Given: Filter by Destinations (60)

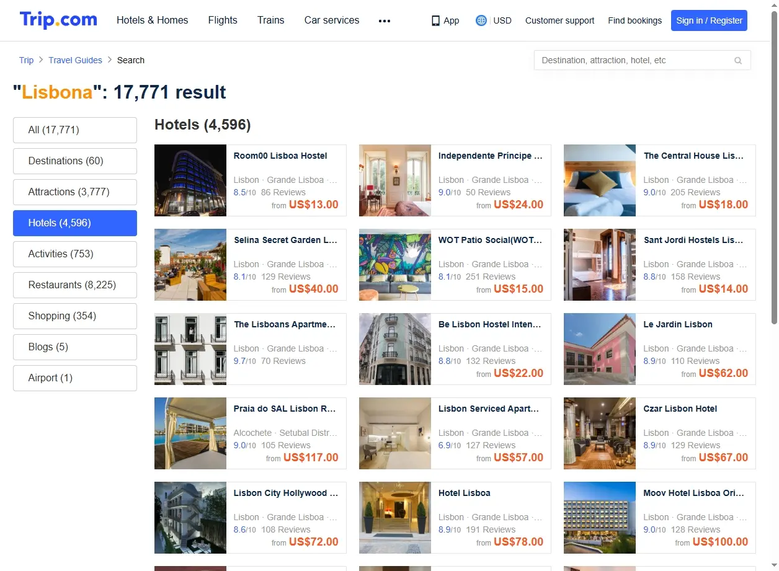Looking at the screenshot, I should coord(75,161).
